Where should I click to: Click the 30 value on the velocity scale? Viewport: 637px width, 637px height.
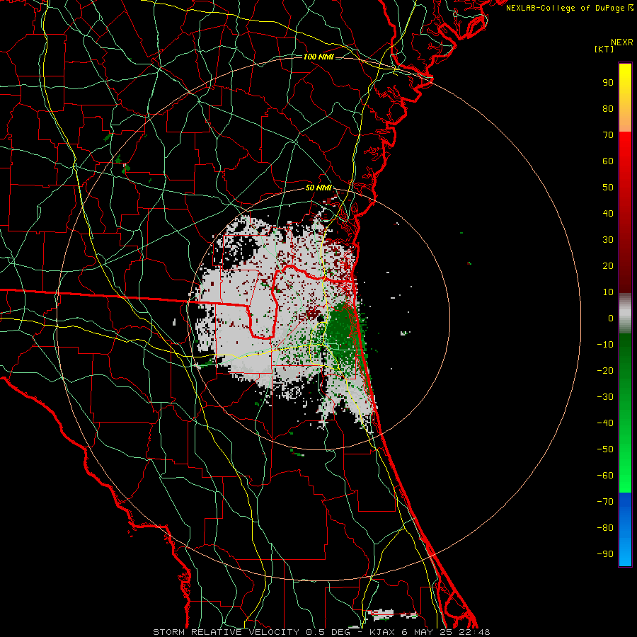tap(608, 240)
